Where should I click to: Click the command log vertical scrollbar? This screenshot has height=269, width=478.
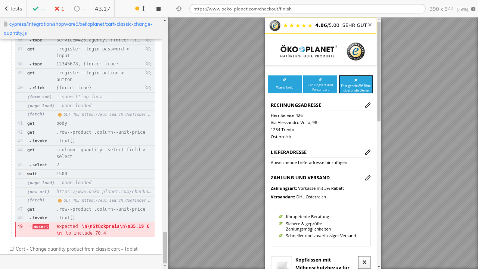tap(165, 247)
